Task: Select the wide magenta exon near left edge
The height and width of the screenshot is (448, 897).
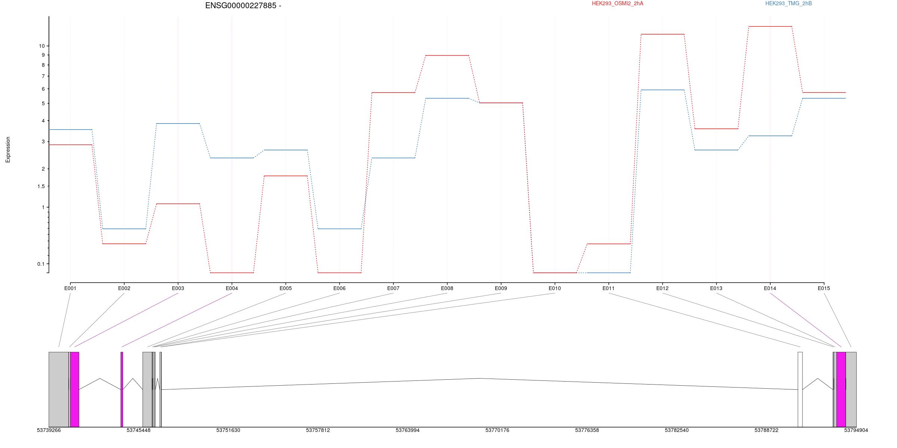Action: tap(75, 389)
